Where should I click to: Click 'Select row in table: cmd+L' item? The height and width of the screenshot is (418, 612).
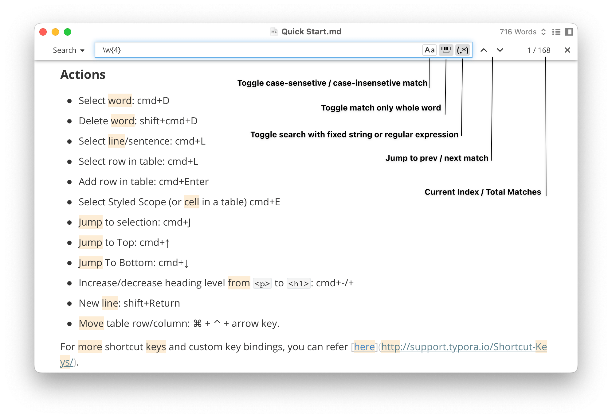[x=138, y=161]
